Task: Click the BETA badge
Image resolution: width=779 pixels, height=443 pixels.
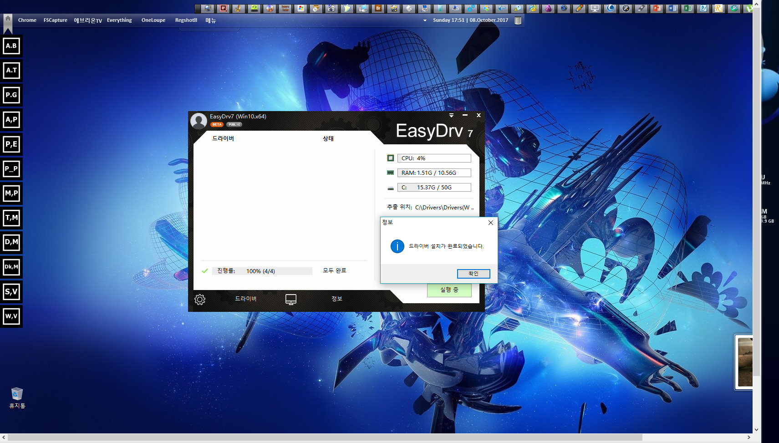Action: coord(217,124)
